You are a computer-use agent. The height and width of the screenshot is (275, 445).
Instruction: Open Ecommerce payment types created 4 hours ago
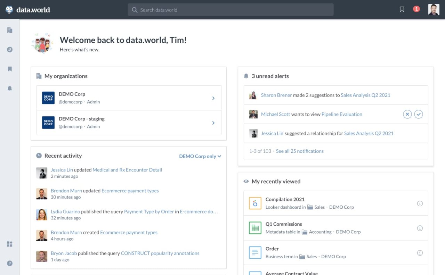[x=129, y=232]
